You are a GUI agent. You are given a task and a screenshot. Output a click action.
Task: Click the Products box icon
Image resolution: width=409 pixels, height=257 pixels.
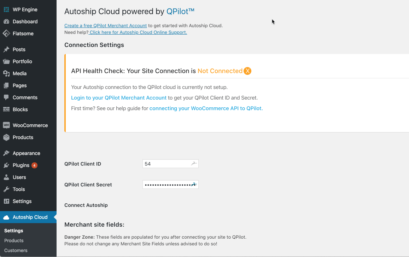click(x=6, y=137)
